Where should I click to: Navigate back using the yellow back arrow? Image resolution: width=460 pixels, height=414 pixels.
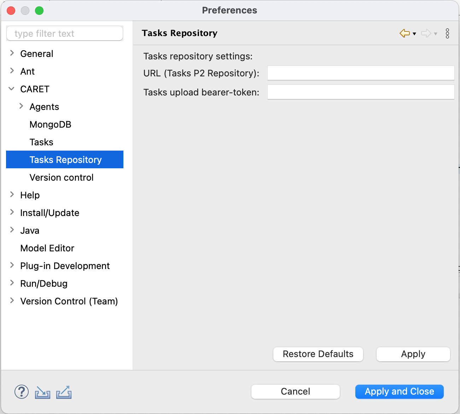pyautogui.click(x=404, y=33)
